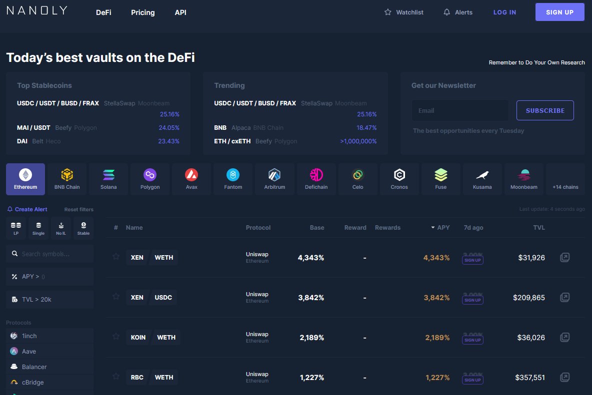Select the Ethereum chain filter
Screen dimensions: 592x395
(25, 179)
